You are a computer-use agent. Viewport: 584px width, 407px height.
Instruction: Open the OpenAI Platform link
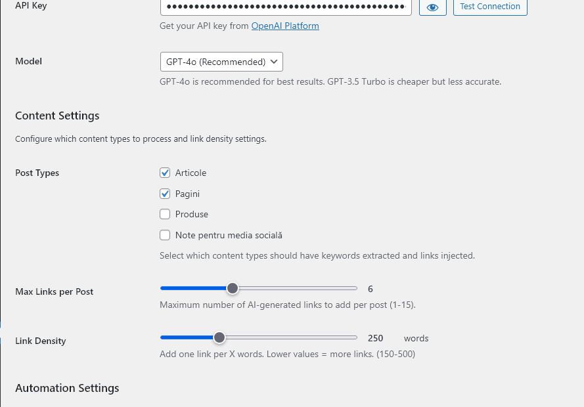[285, 26]
